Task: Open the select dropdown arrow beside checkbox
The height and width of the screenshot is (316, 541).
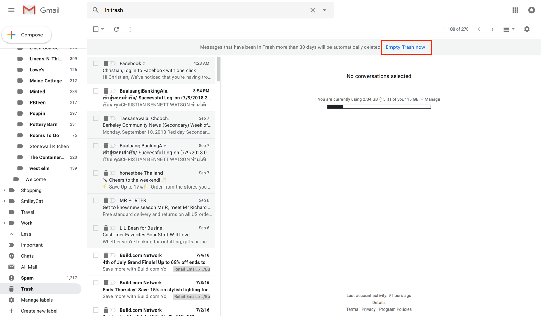Action: point(103,29)
